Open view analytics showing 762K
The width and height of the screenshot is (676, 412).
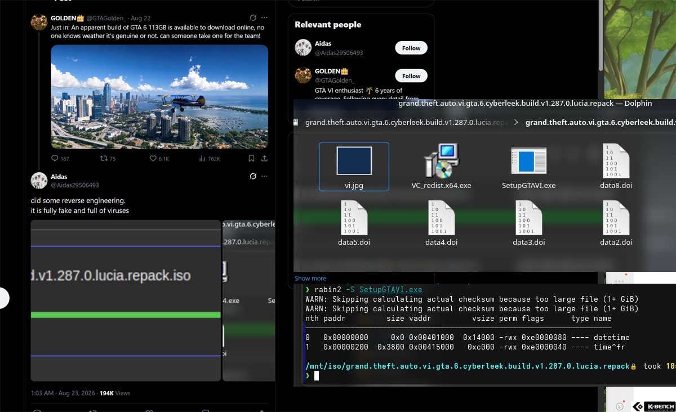(210, 159)
